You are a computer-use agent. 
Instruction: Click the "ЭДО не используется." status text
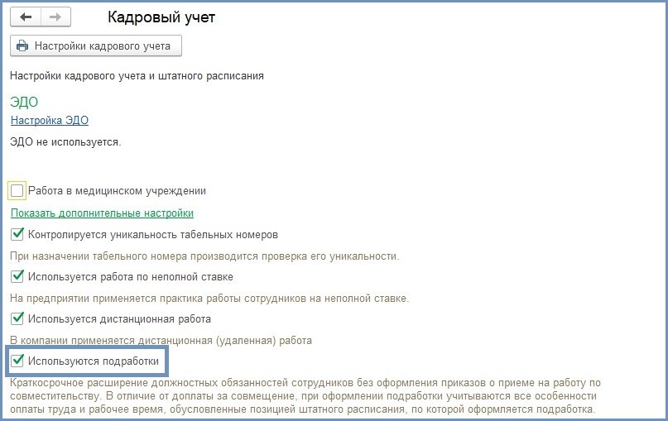pos(65,142)
